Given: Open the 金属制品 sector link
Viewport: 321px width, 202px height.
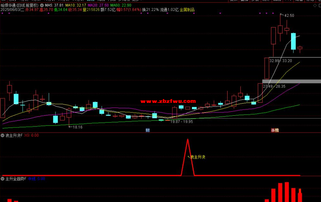Looking at the screenshot, I should 187,10.
